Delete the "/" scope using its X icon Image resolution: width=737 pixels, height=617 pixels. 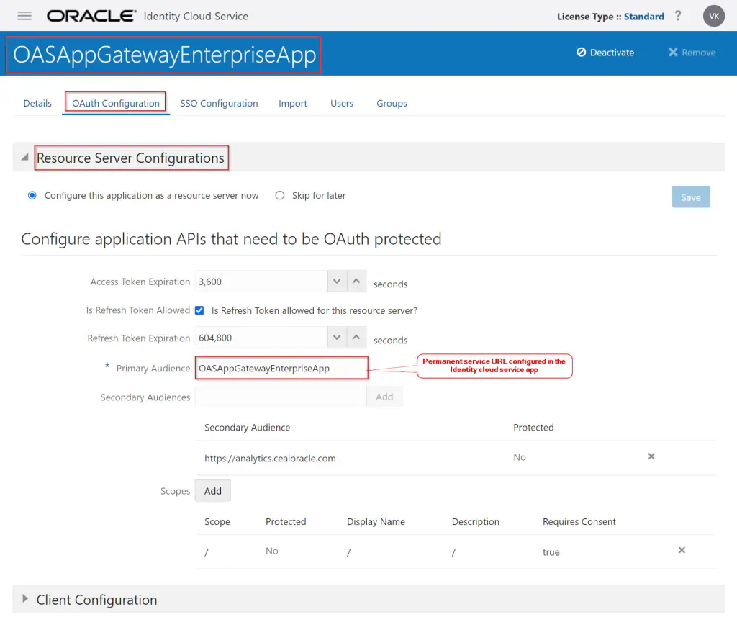[x=681, y=550]
